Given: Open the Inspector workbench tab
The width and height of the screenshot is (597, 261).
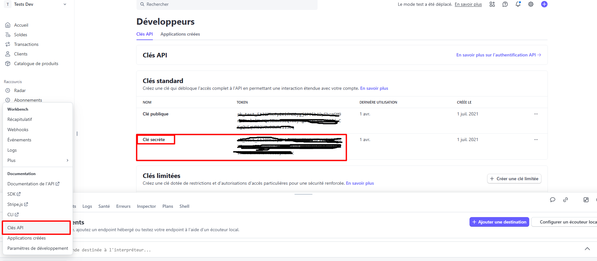Looking at the screenshot, I should click(x=146, y=206).
